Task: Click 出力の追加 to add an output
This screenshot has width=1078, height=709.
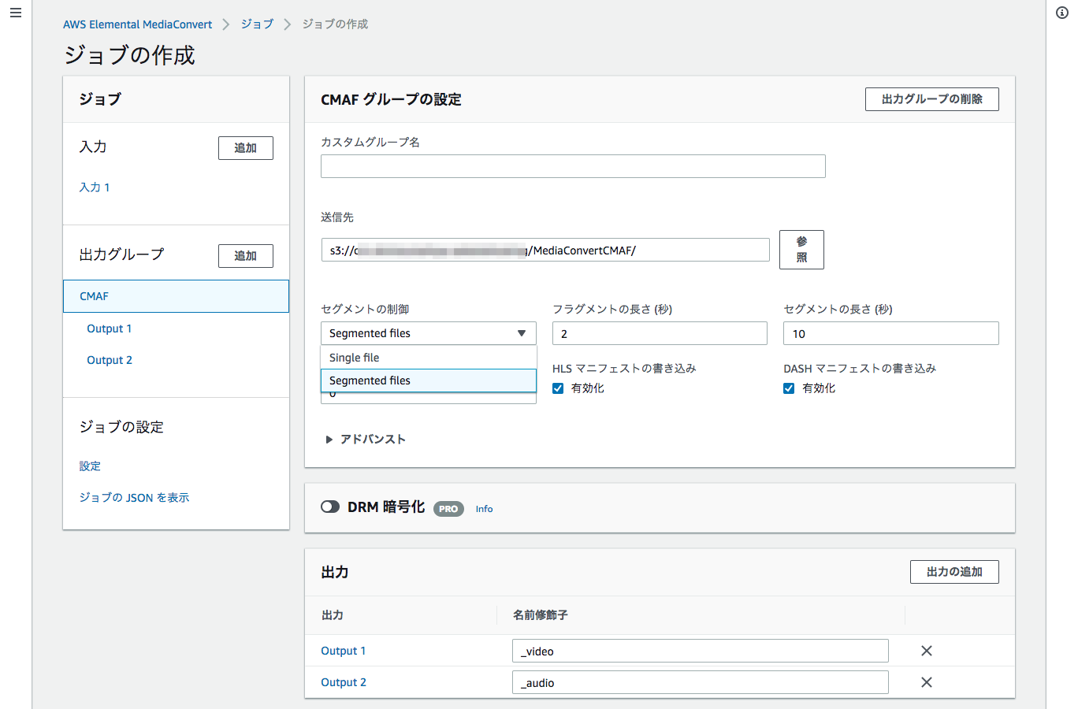Action: pos(954,571)
